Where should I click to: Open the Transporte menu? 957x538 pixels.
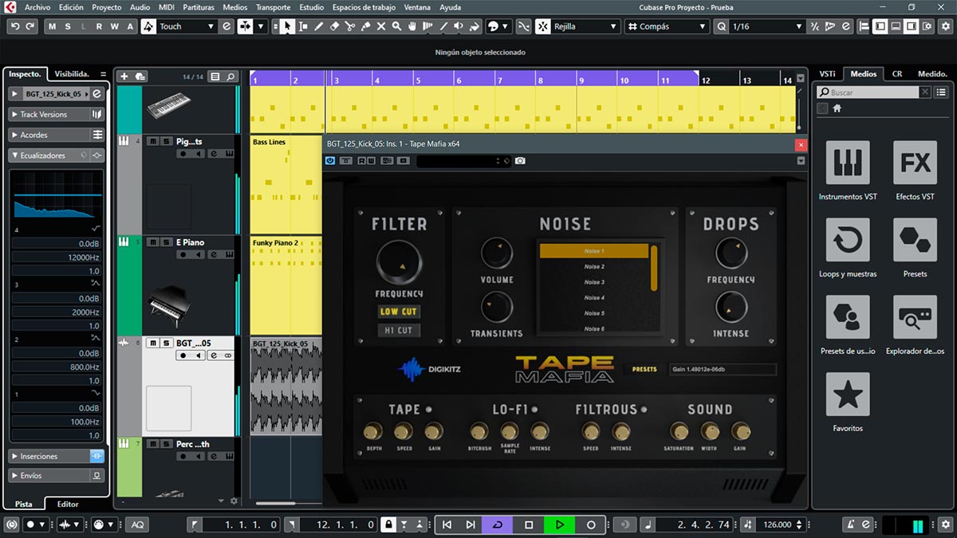pos(274,7)
